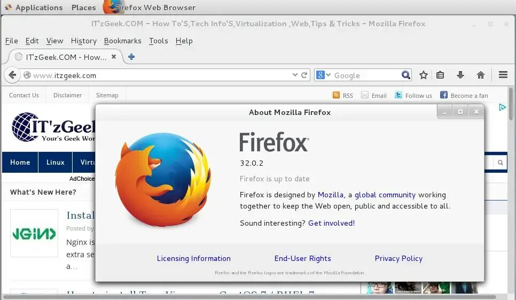This screenshot has width=516, height=300.
Task: Click the AdChoices ad icon at right
Action: coord(502,107)
